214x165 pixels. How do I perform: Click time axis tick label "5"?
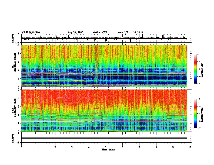[106, 147]
